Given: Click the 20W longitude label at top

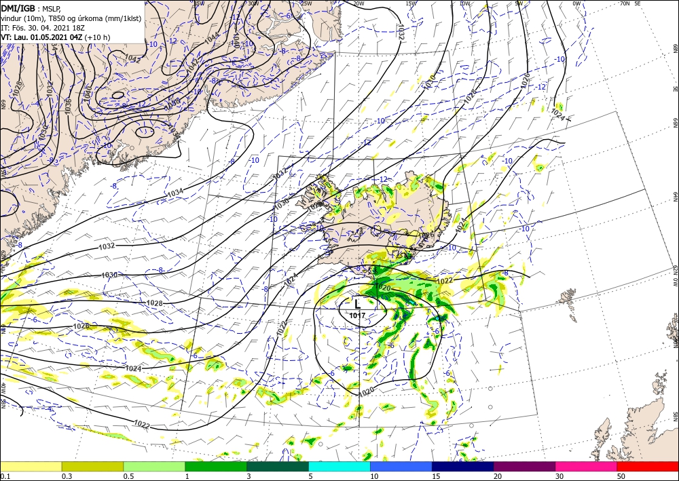Looking at the screenshot, I should (x=359, y=3).
